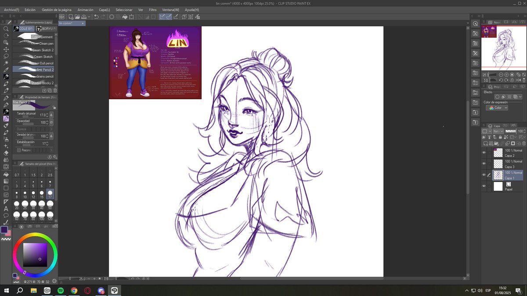Viewport: 527px width, 296px height.
Task: Open the blend mode dropdown in Layers panel
Action: (498, 131)
